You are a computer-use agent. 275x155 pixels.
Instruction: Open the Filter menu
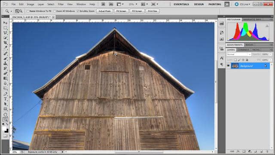coord(61,4)
